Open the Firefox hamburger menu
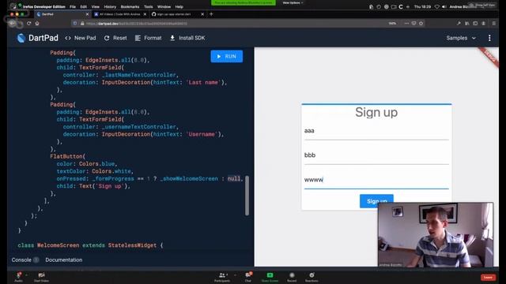Viewport: 506px width, 284px height. click(494, 23)
